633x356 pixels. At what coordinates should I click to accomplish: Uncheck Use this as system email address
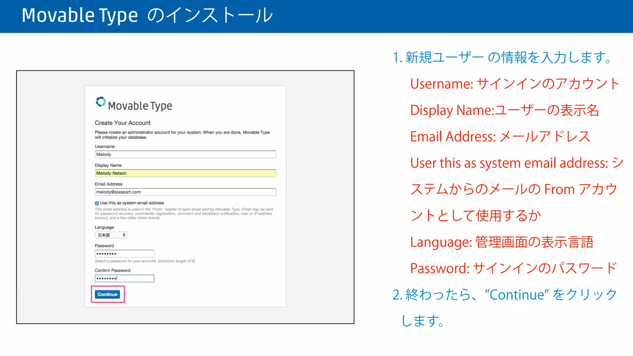tap(97, 203)
